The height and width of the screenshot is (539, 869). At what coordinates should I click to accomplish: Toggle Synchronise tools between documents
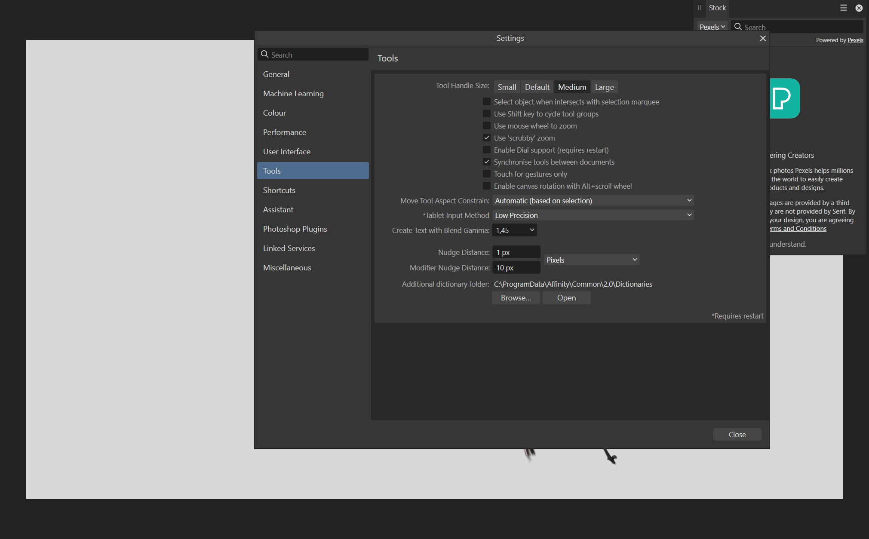click(x=487, y=162)
